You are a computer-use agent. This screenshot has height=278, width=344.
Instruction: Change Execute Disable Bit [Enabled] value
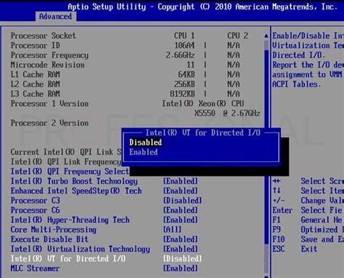(x=181, y=239)
